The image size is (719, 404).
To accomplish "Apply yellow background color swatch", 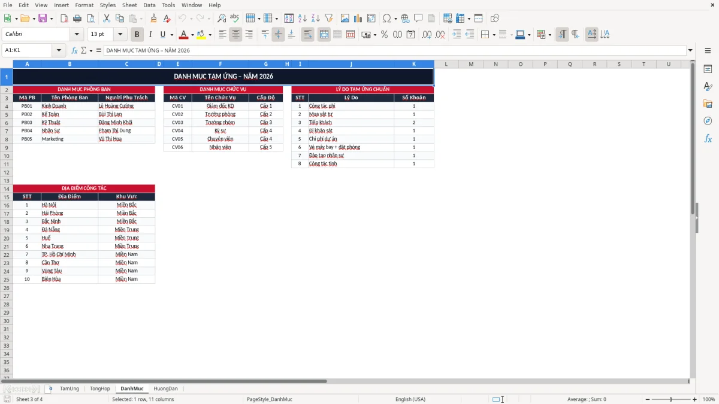I will pos(201,35).
